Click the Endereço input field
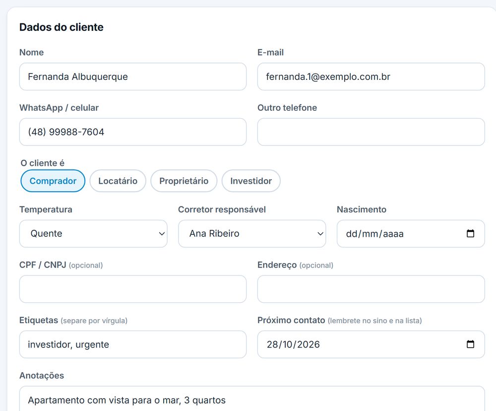The width and height of the screenshot is (496, 411). pyautogui.click(x=371, y=289)
